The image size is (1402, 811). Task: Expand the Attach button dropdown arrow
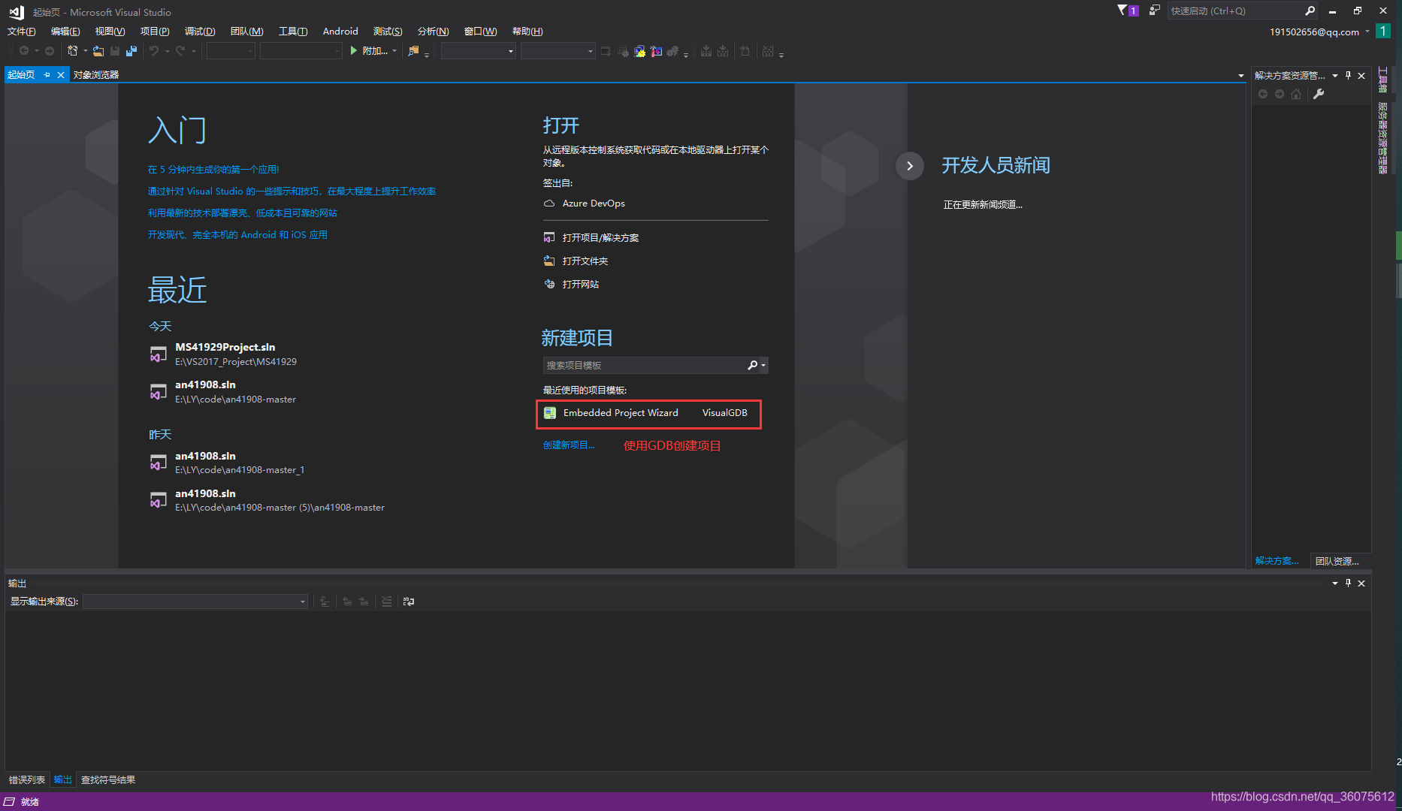point(394,51)
